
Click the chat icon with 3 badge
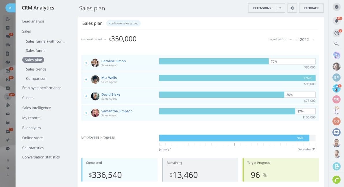pyautogui.click(x=336, y=33)
